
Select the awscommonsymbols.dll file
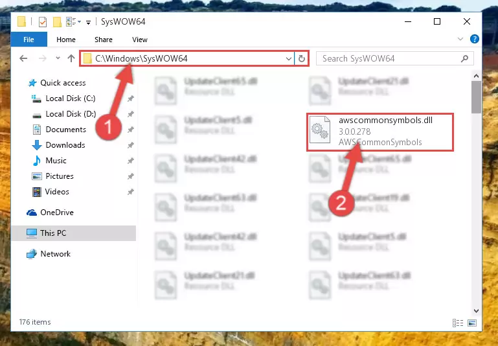[x=380, y=132]
